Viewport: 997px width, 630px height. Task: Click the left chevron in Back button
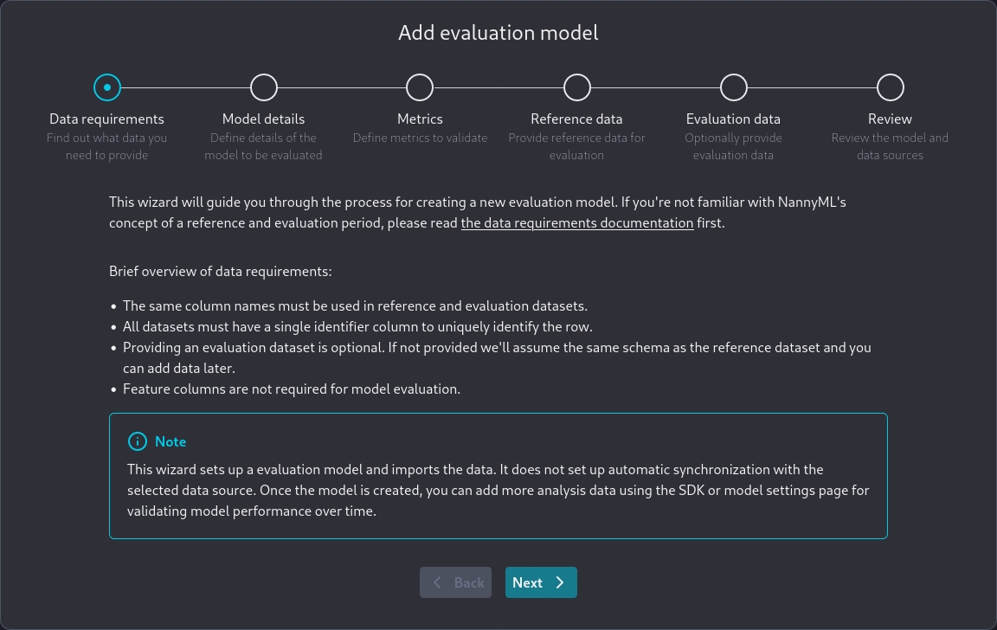tap(438, 582)
